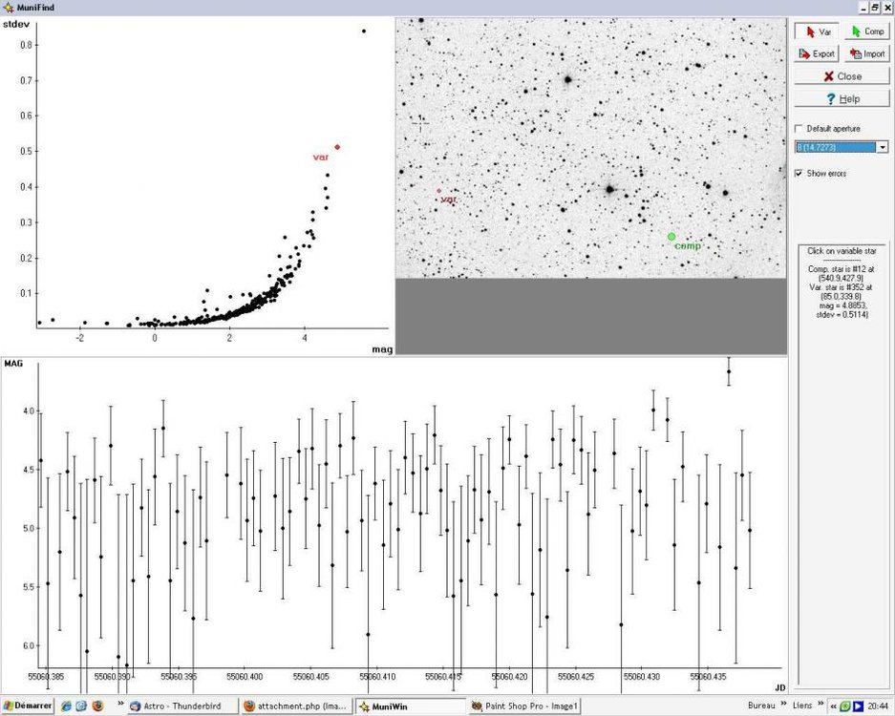
Task: Select the red var marker in star field
Action: click(439, 191)
